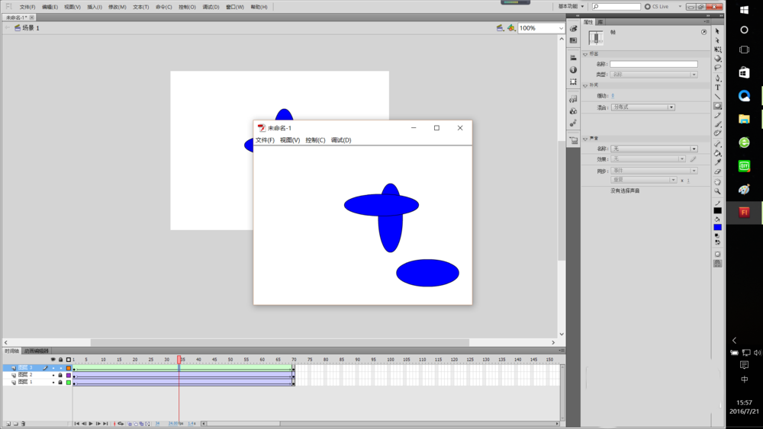763x429 pixels.
Task: Open the Info panel icon
Action: click(x=573, y=70)
